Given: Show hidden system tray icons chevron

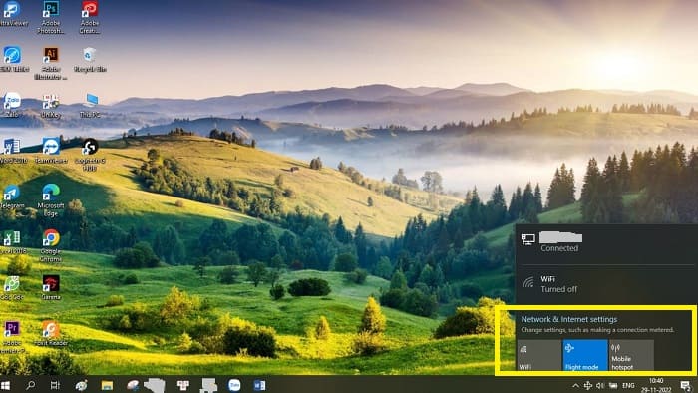Looking at the screenshot, I should [575, 385].
